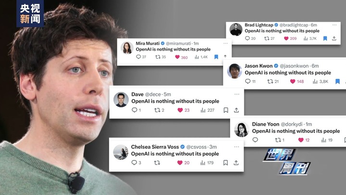
Task: Toggle bookmark on Chelsea Sierra Voss's tweet
Action: click(x=225, y=163)
